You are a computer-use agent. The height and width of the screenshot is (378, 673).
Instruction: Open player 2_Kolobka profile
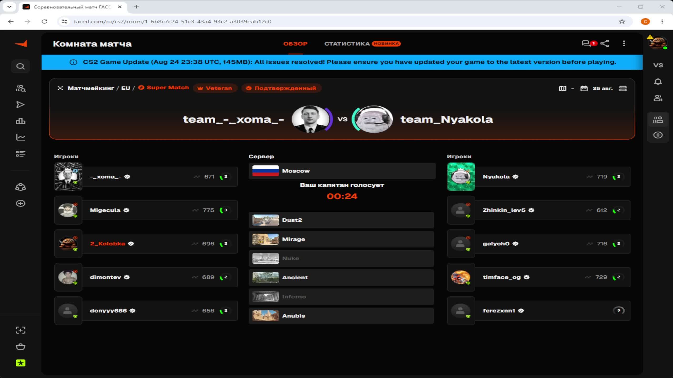pos(146,244)
